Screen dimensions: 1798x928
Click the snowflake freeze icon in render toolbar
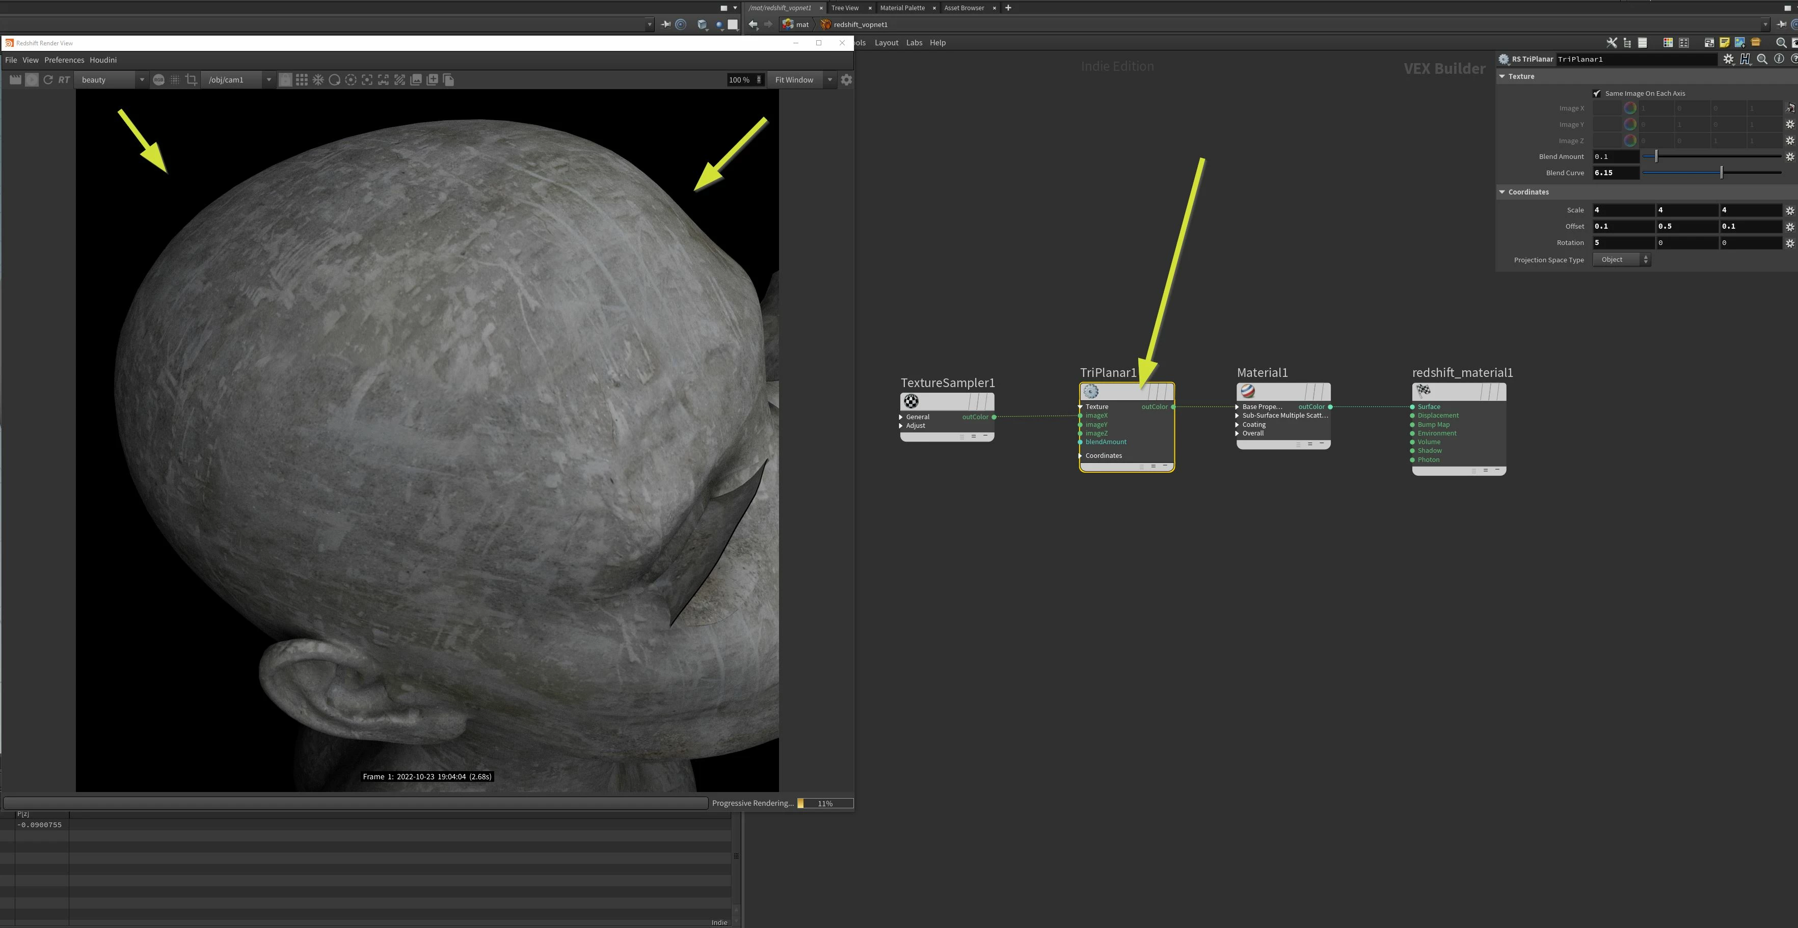(318, 79)
